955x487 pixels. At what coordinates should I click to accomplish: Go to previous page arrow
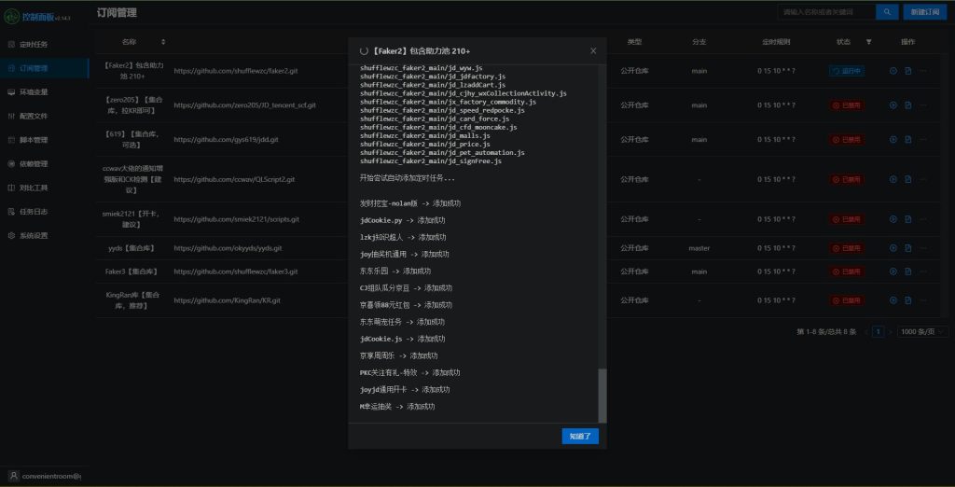click(865, 331)
